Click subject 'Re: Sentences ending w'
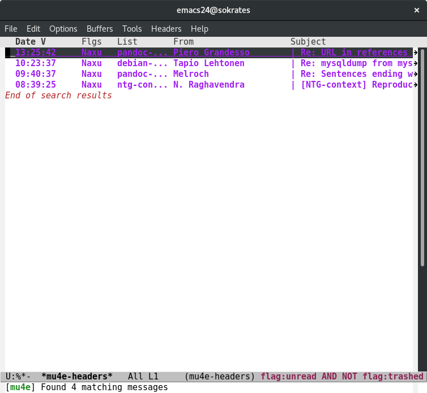 [356, 74]
